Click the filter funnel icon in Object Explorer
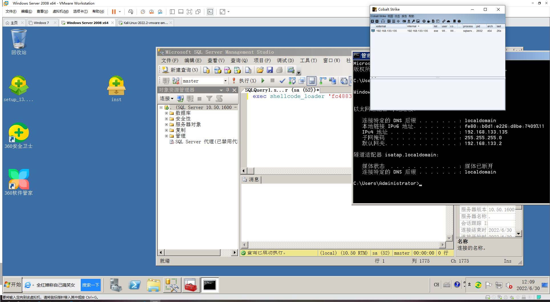 pyautogui.click(x=209, y=98)
